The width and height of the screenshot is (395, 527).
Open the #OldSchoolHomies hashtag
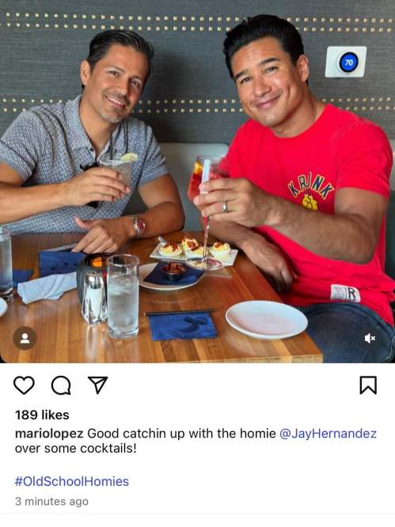pyautogui.click(x=72, y=481)
